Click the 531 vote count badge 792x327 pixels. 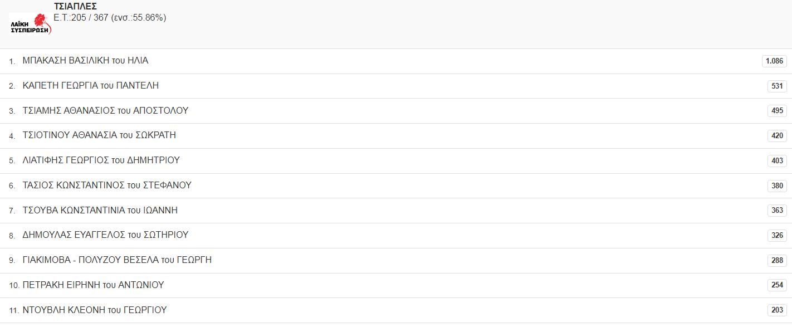click(x=777, y=86)
